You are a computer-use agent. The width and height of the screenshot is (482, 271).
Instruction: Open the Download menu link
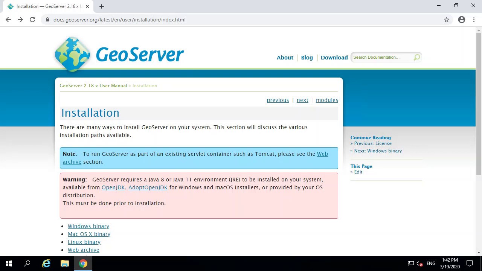pos(334,58)
